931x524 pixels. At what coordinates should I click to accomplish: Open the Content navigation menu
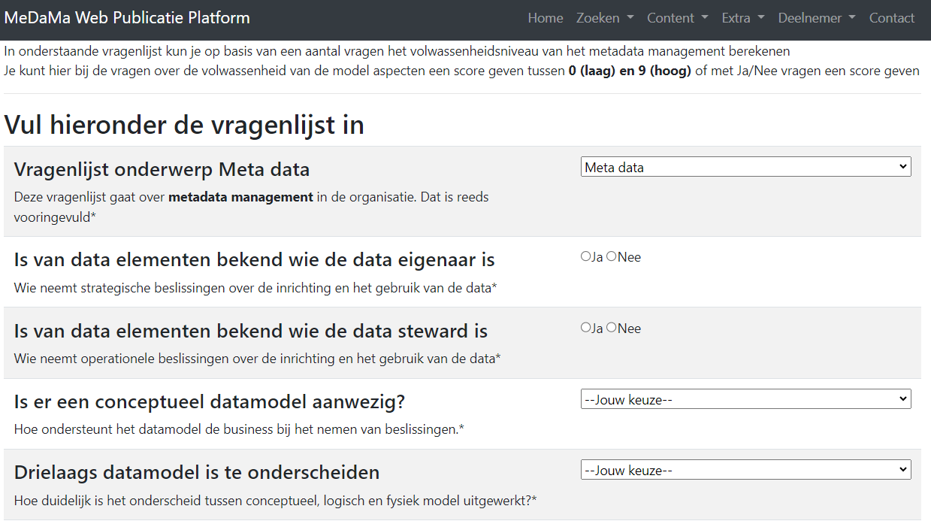[x=671, y=17]
